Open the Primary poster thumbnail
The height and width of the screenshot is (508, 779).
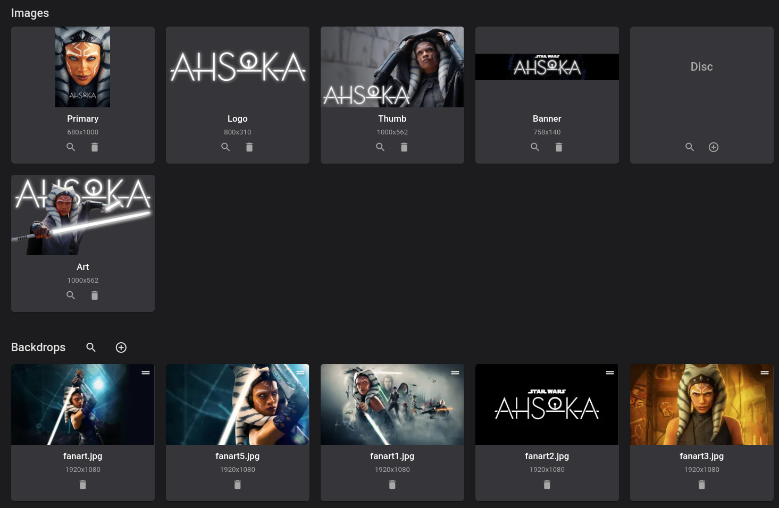(x=83, y=67)
